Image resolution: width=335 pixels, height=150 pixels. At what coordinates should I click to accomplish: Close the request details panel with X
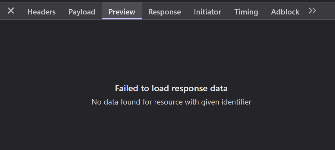point(11,11)
